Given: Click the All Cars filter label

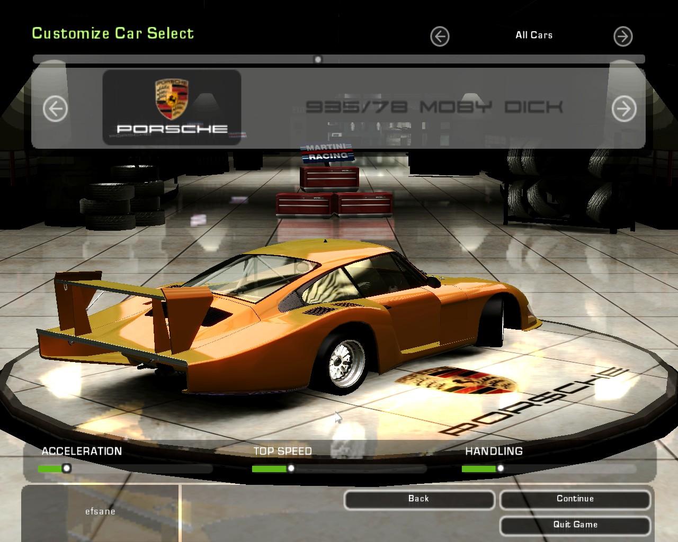Looking at the screenshot, I should (534, 35).
